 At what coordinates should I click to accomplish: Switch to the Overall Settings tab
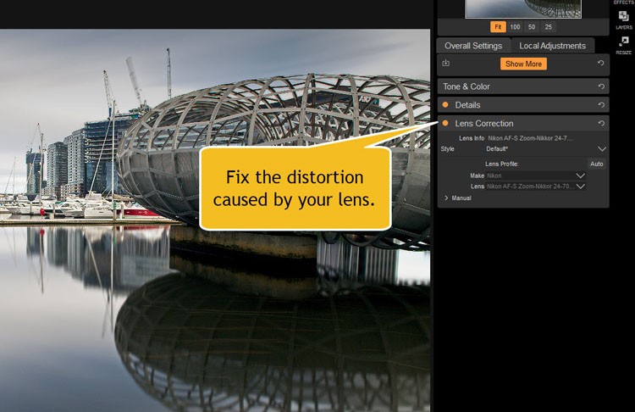pos(473,46)
